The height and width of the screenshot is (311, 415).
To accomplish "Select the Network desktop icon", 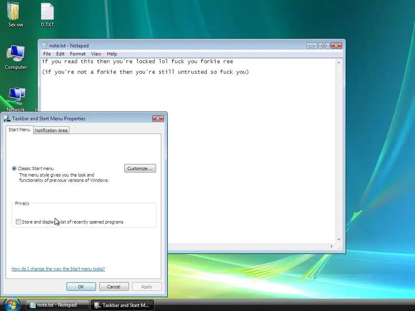I will pyautogui.click(x=16, y=99).
